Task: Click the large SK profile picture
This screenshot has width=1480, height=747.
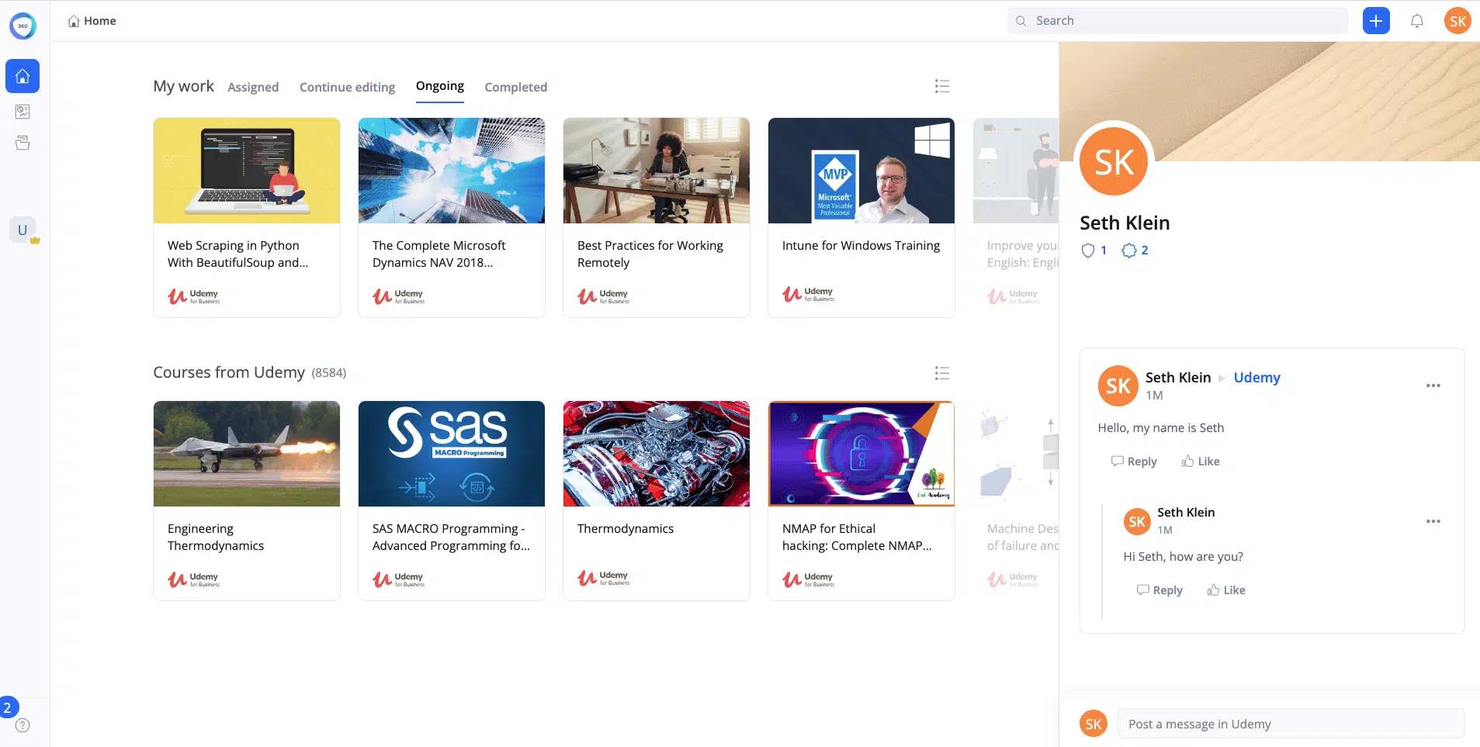Action: coord(1114,161)
